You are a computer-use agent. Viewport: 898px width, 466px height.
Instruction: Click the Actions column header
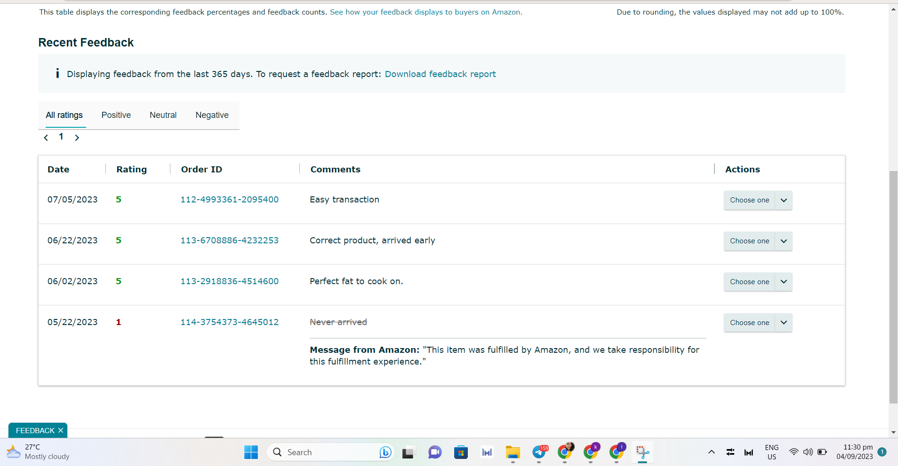(x=742, y=169)
